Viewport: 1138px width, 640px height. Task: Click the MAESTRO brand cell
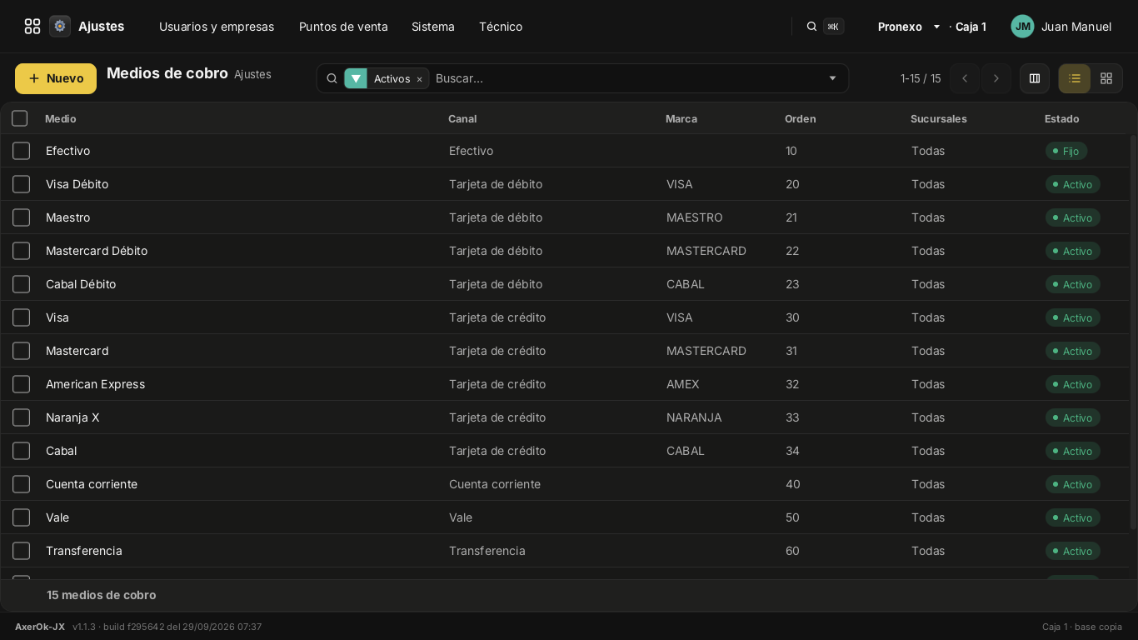(x=695, y=217)
